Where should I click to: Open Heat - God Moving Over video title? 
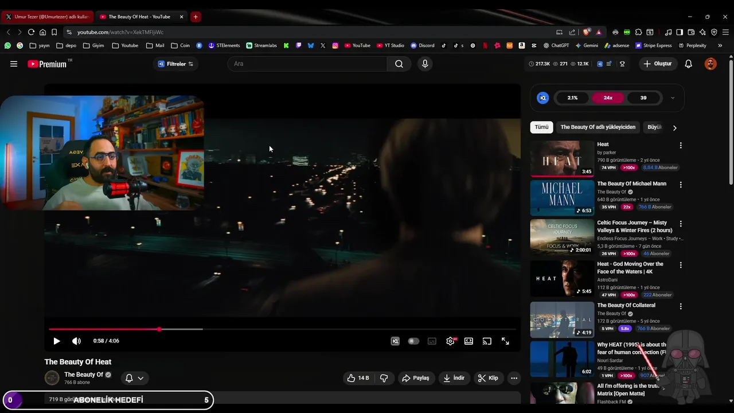[x=630, y=268]
